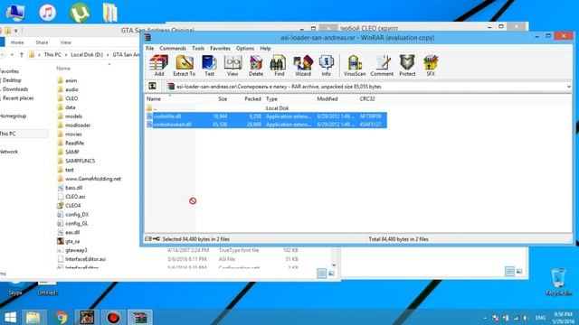Select the SAMPFUNCS folder in Explorer
Image resolution: width=579 pixels, height=325 pixels.
[76, 161]
